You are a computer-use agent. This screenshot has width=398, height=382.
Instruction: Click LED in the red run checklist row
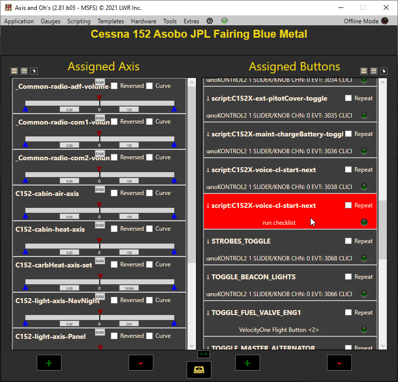[x=364, y=223]
